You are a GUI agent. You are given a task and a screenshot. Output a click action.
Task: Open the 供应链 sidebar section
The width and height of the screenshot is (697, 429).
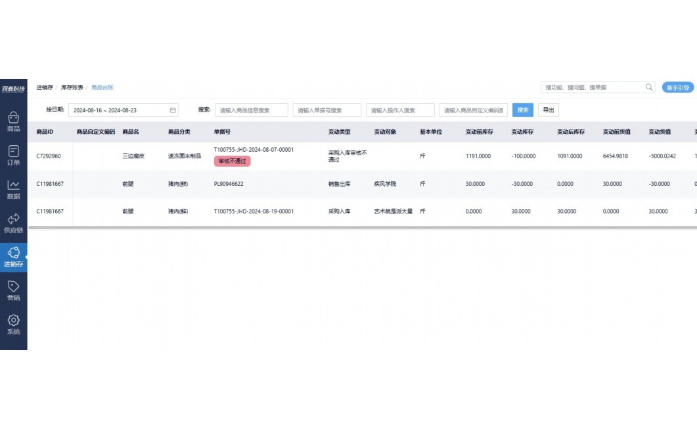pyautogui.click(x=13, y=223)
